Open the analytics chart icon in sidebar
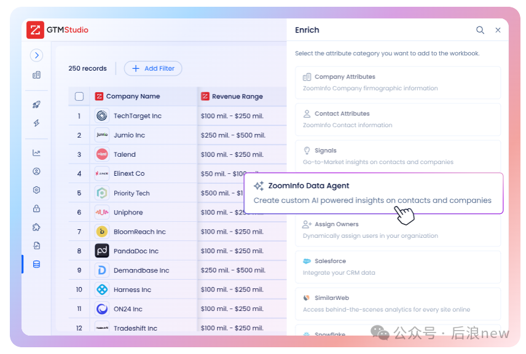526x354 pixels. click(x=37, y=152)
